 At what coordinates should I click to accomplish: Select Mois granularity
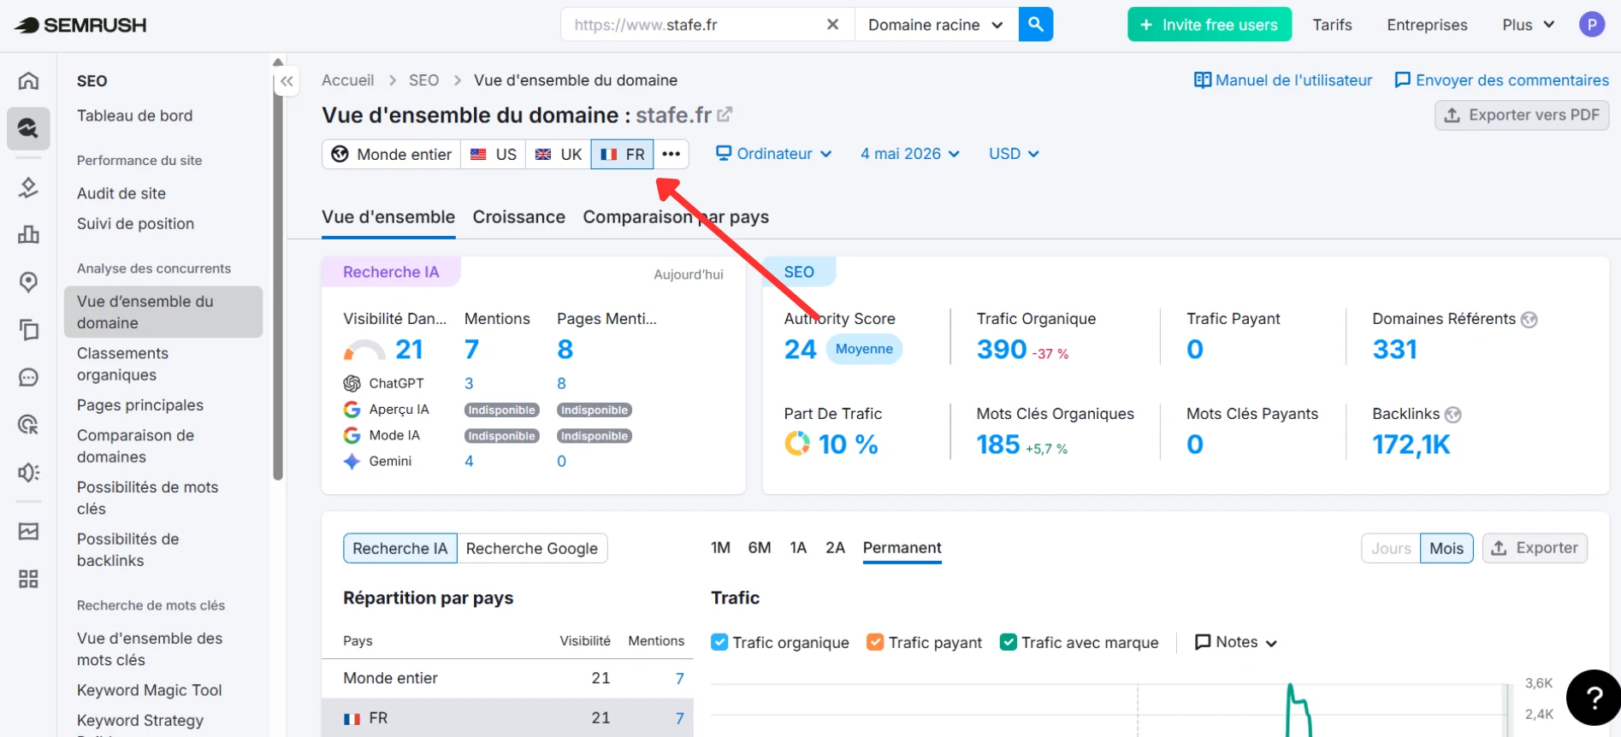click(x=1446, y=548)
